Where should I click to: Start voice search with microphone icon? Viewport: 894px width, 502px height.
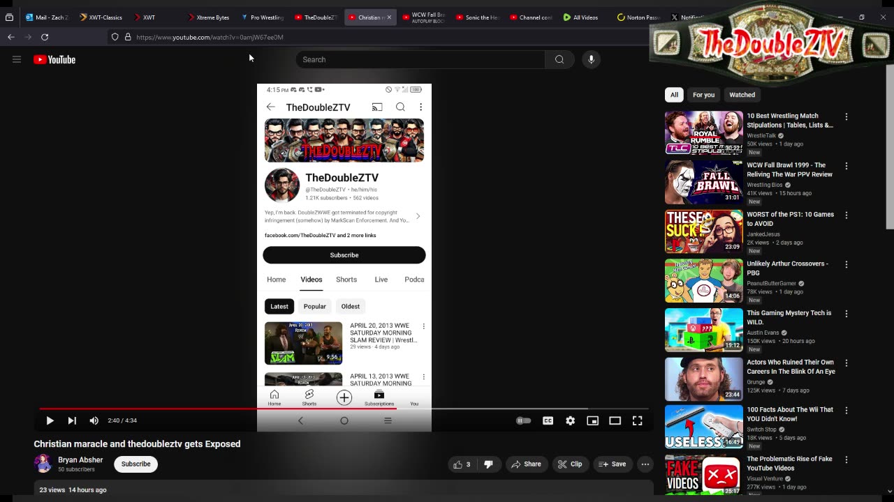[x=591, y=59]
